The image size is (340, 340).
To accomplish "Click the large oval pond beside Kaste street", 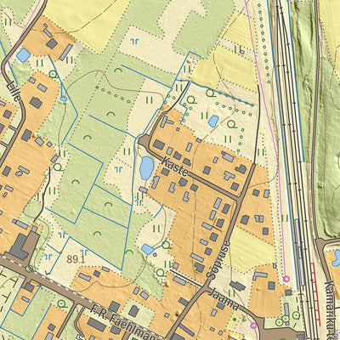I will (146, 168).
